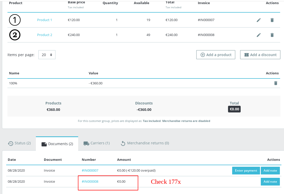Click Add a discount button

pyautogui.click(x=260, y=55)
